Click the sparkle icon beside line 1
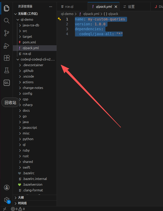 coord(59,19)
